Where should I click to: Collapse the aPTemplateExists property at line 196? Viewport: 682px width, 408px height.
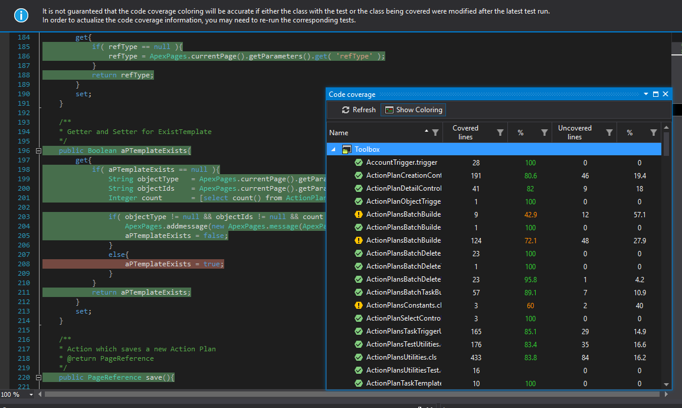pyautogui.click(x=38, y=151)
